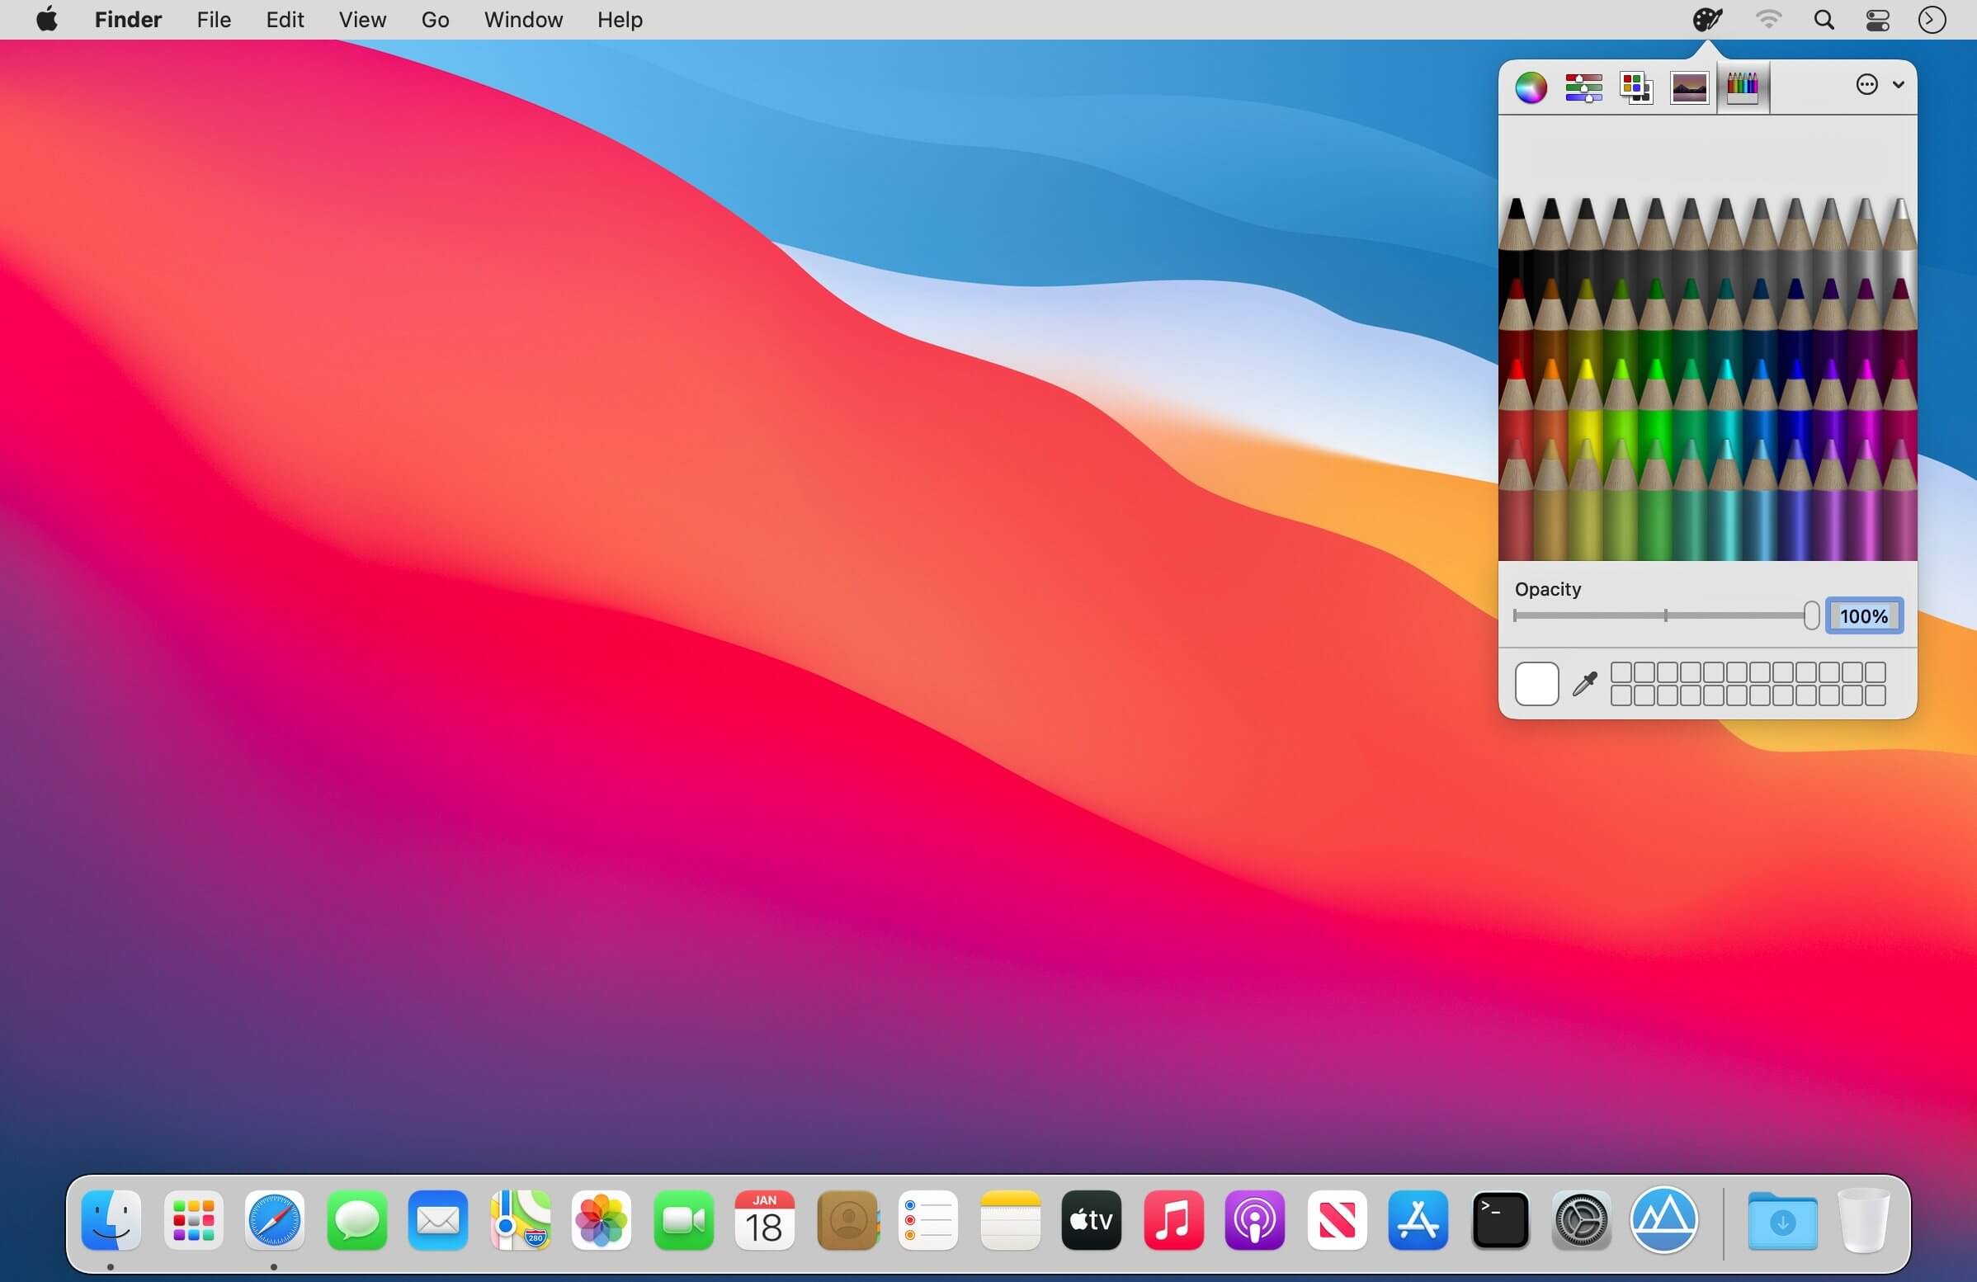Click the Opacity slider knob

point(1811,616)
